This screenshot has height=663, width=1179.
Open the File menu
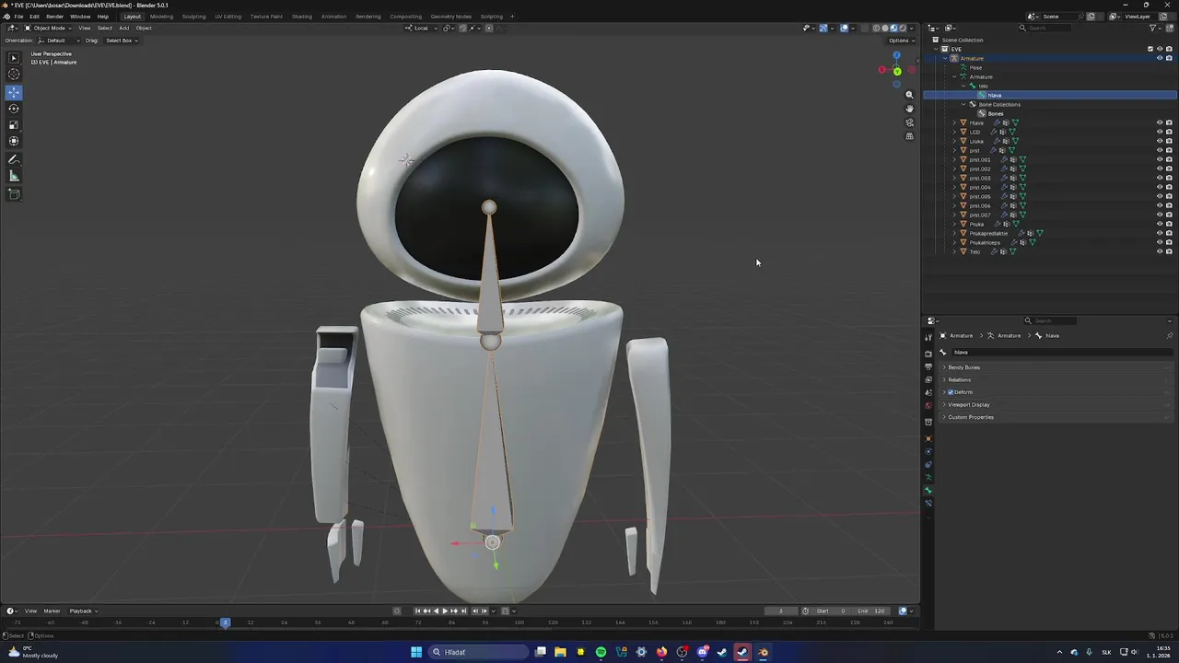pos(18,17)
